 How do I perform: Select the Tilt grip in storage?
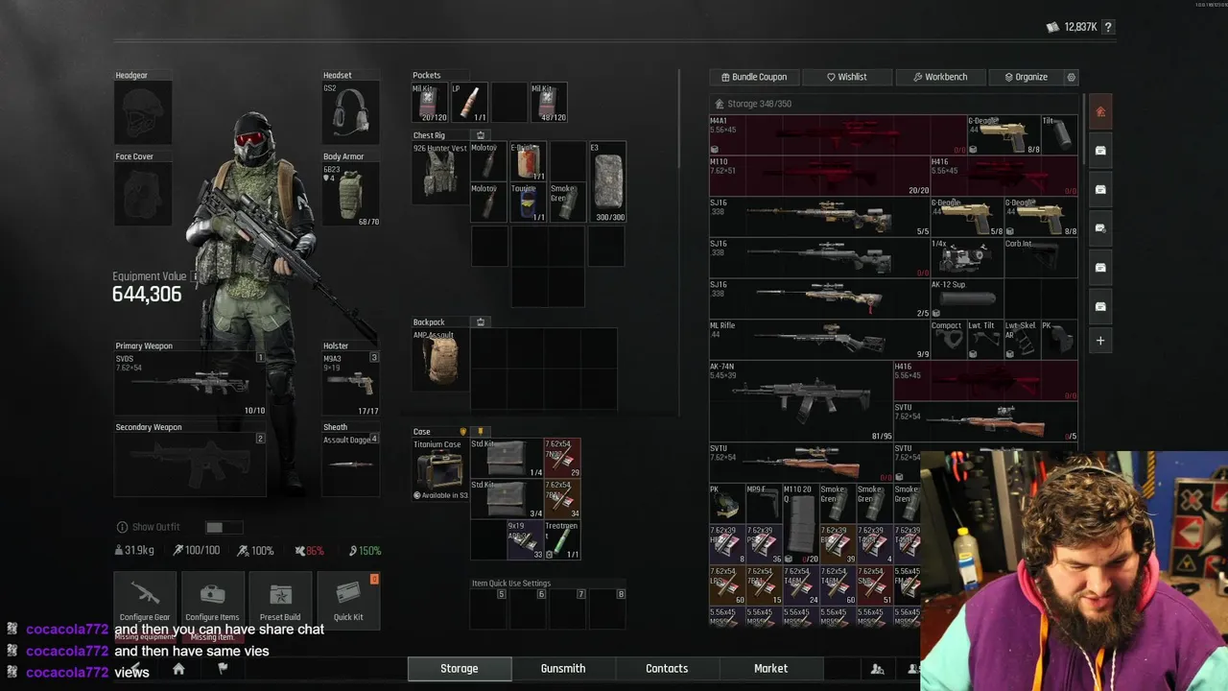(x=1059, y=135)
